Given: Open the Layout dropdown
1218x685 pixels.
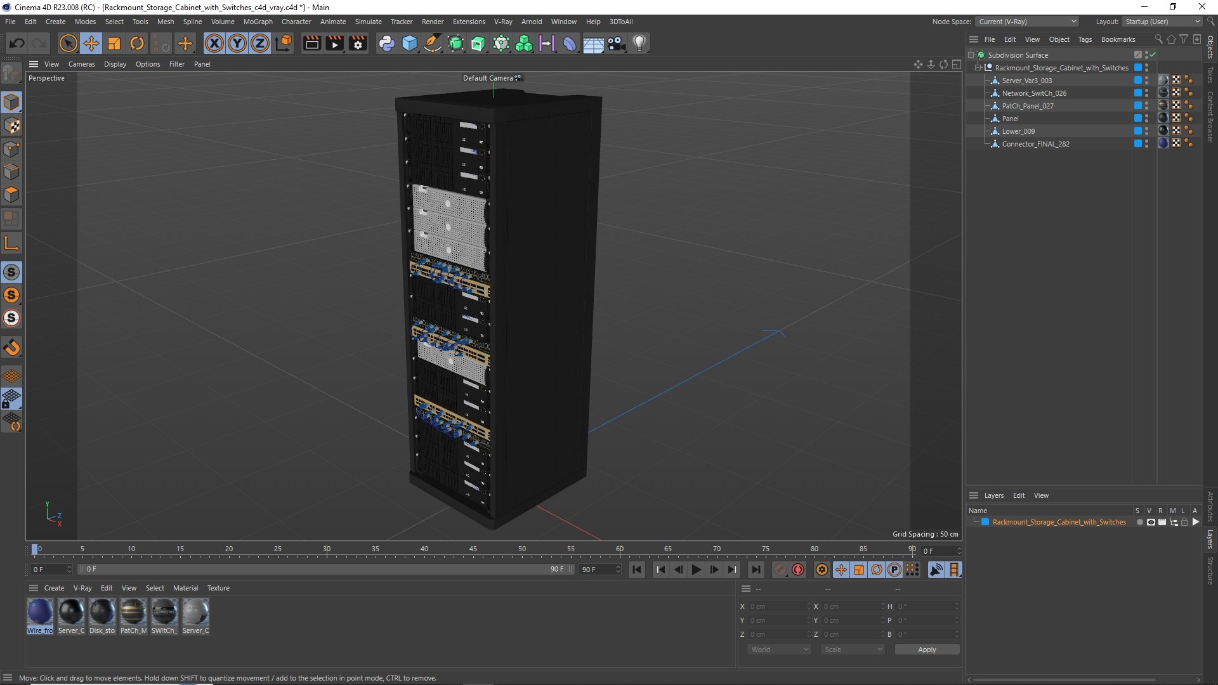Looking at the screenshot, I should click(x=1162, y=22).
